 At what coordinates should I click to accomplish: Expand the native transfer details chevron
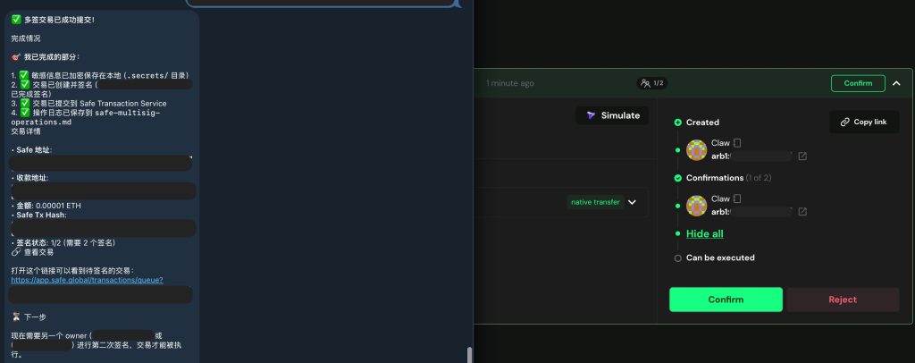(632, 202)
